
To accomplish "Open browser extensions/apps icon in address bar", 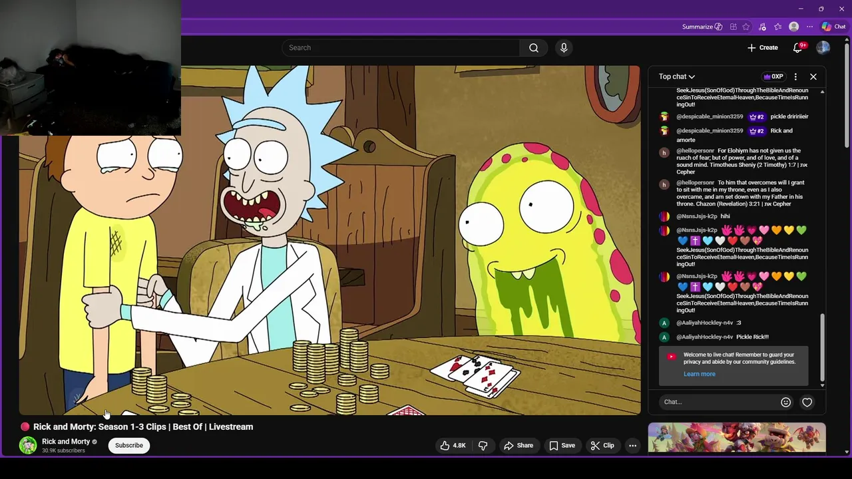I will 733,27.
